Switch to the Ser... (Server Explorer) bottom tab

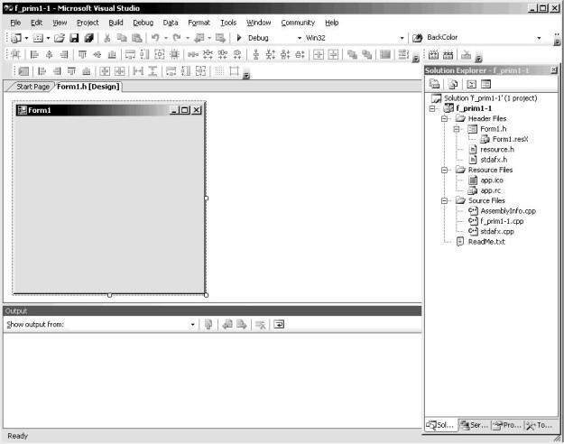pyautogui.click(x=475, y=425)
